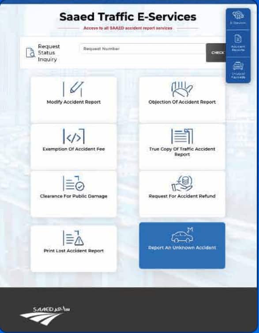Open the Request For Accident Refund label
Screen dimensions: 259x333
pyautogui.click(x=182, y=196)
